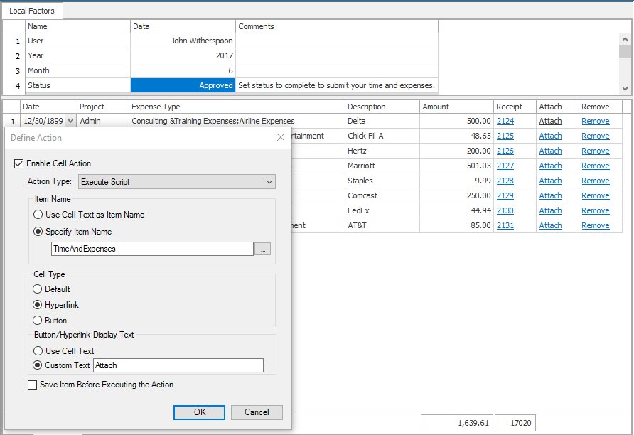Focus the Custom Text field containing Attach
Viewport: 634px width, 435px height.
178,365
